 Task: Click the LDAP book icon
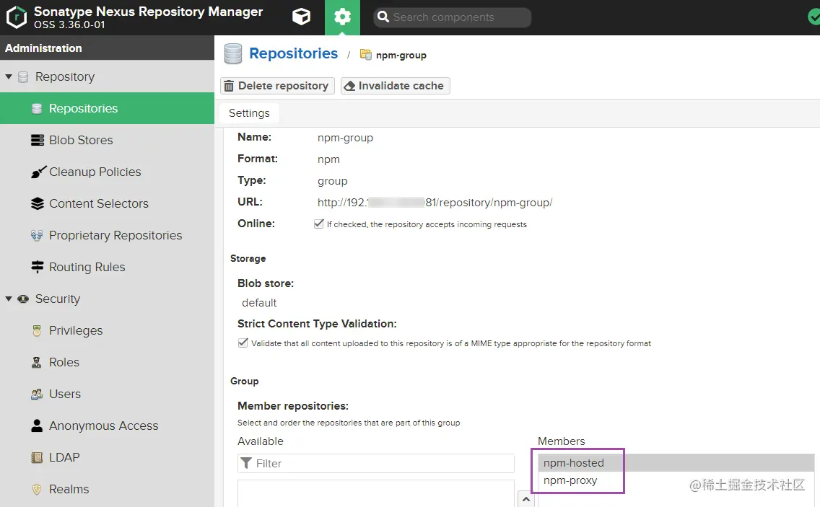(x=37, y=458)
